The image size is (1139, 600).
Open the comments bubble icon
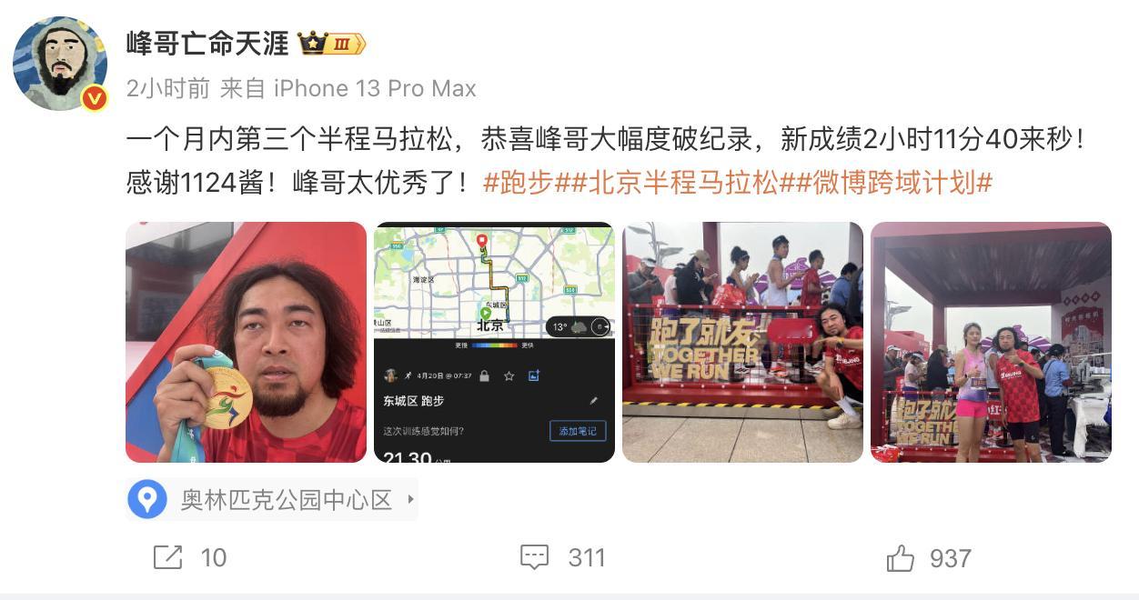[534, 557]
